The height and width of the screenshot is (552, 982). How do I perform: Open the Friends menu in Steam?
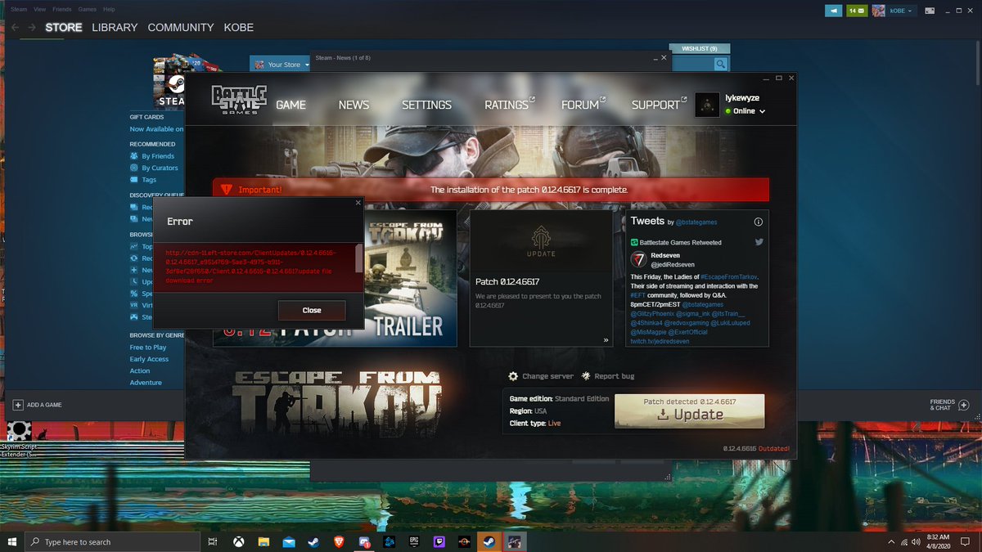coord(61,9)
